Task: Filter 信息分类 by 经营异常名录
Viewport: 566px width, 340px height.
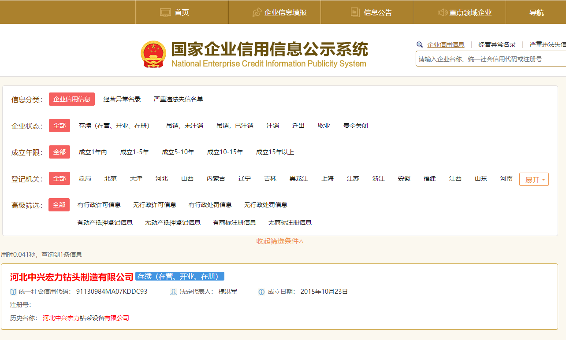Action: pyautogui.click(x=122, y=99)
